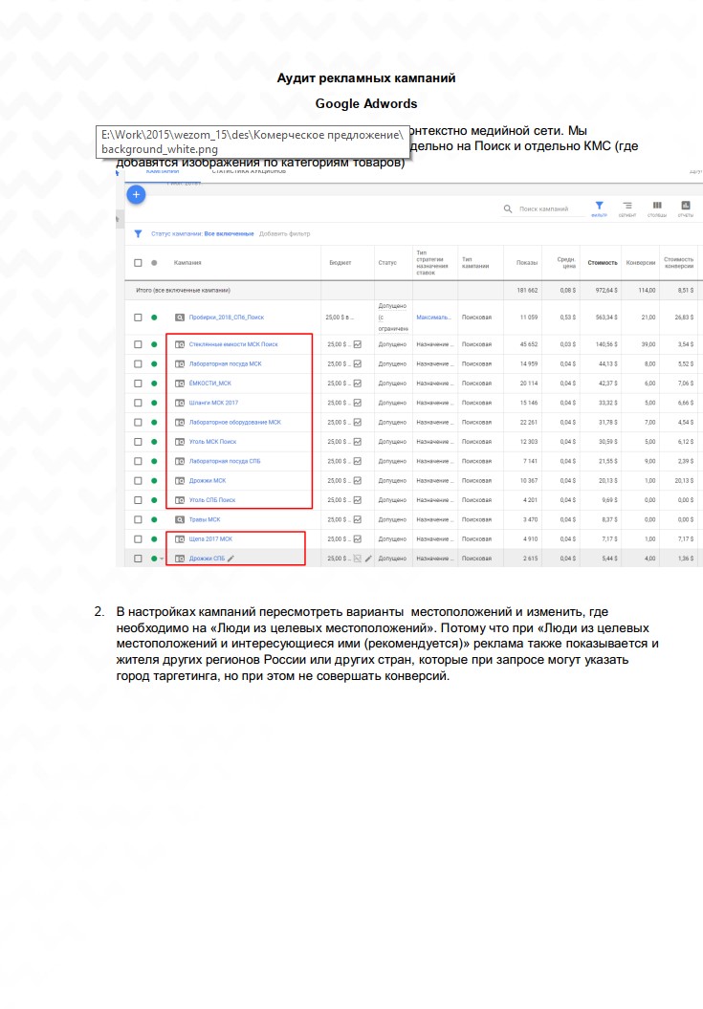Open the Фильтр funnel tool in toolbar
Screen dimensions: 703x1009
[x=600, y=206]
